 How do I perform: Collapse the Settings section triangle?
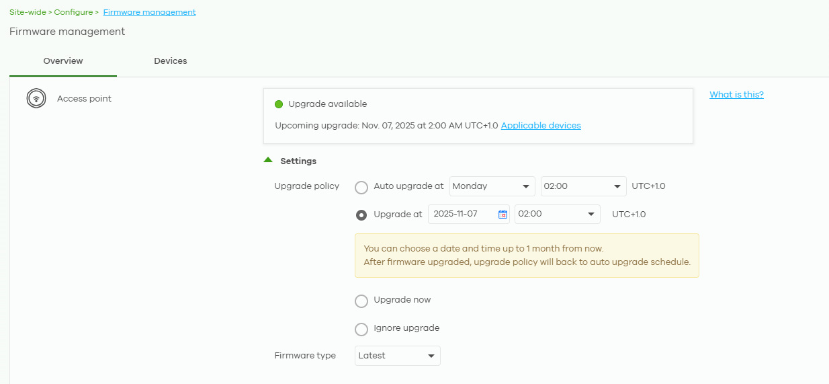coord(268,161)
